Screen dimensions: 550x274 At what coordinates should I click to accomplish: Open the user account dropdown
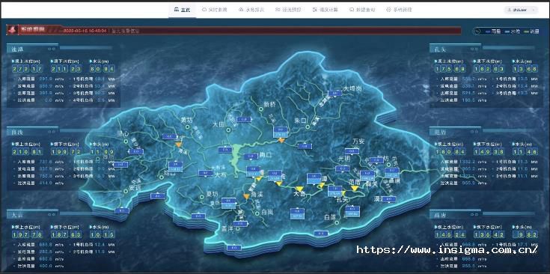[x=521, y=10]
